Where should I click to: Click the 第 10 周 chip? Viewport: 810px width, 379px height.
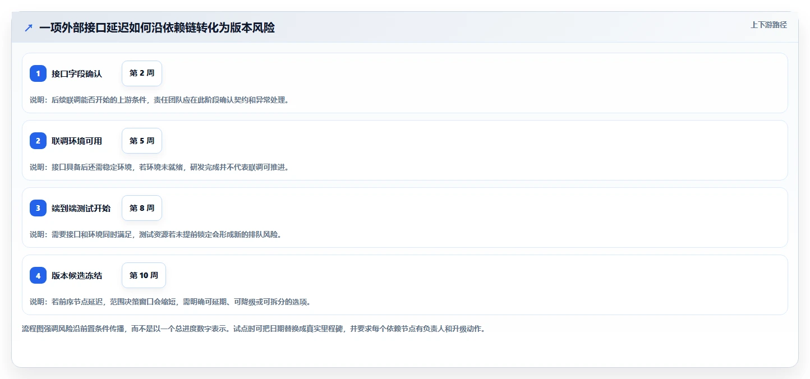point(144,275)
